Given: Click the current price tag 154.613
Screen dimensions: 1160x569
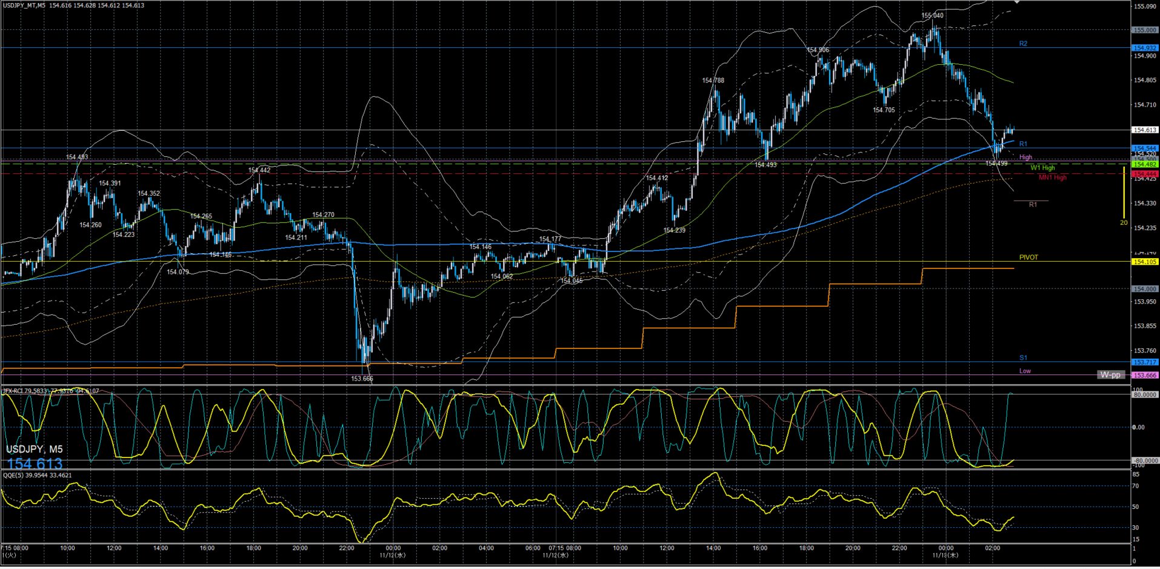Looking at the screenshot, I should pos(1145,130).
